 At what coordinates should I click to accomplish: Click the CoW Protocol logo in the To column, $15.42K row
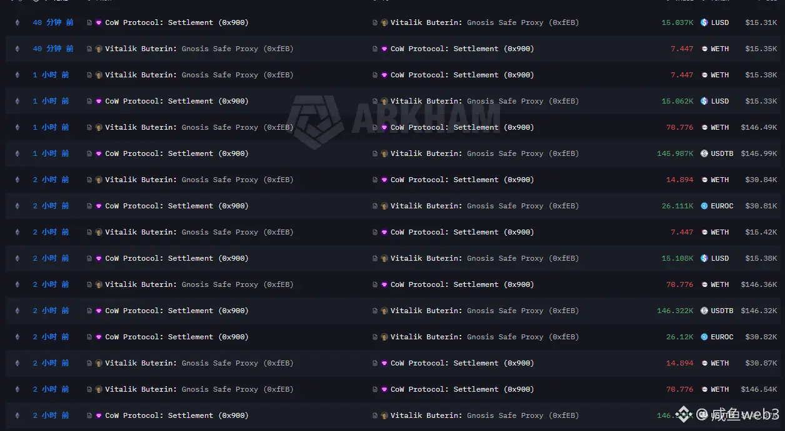tap(384, 232)
